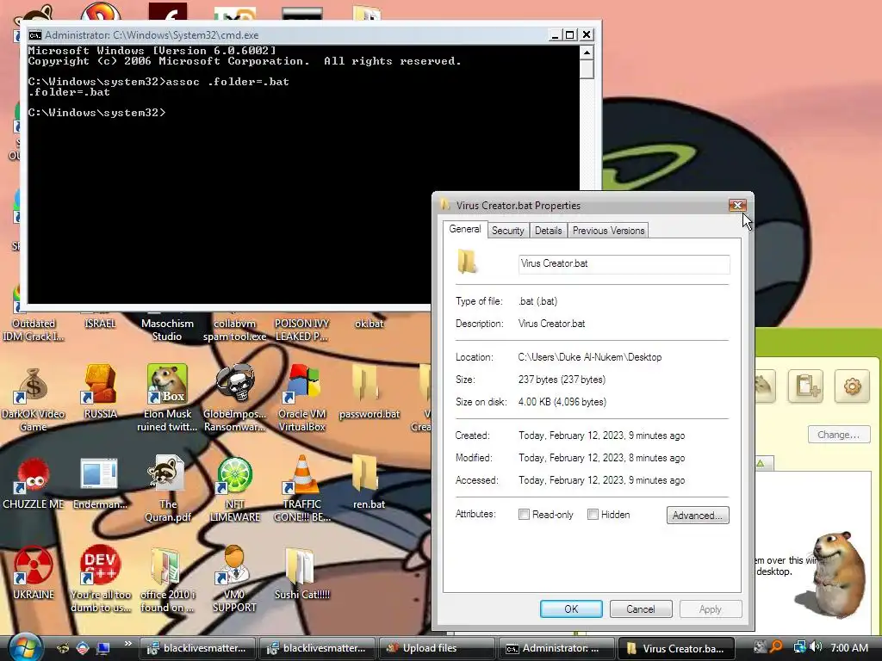Screen dimensions: 882x661
Task: Click the Accessed date value
Action: (601, 480)
